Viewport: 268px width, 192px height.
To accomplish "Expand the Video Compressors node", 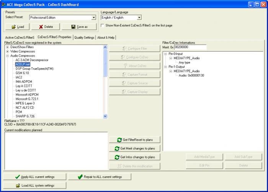I will coord(7,51).
